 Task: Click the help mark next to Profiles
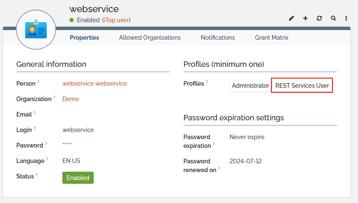pyautogui.click(x=207, y=82)
